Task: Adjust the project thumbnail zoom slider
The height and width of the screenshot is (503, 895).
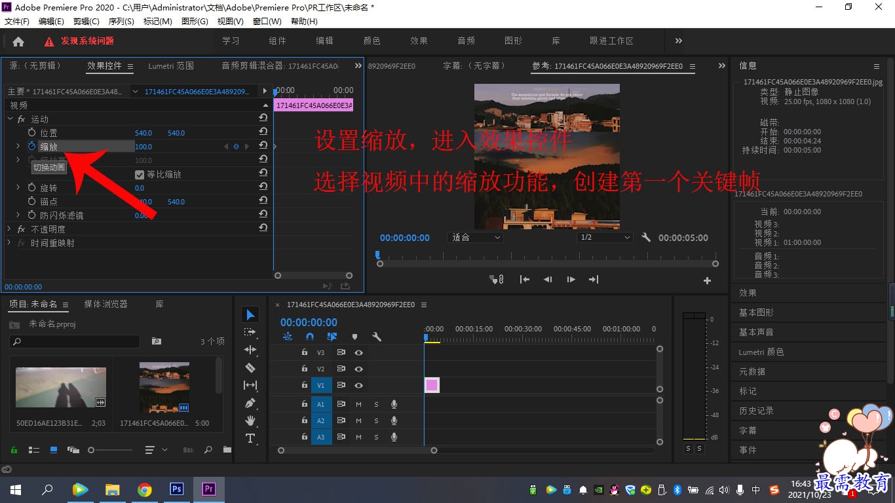Action: point(109,450)
